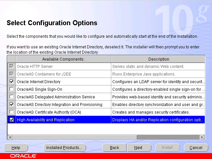Click 'Displays HA and/or Replication' description cell
Viewport: 212px width, 159px height.
click(x=158, y=120)
